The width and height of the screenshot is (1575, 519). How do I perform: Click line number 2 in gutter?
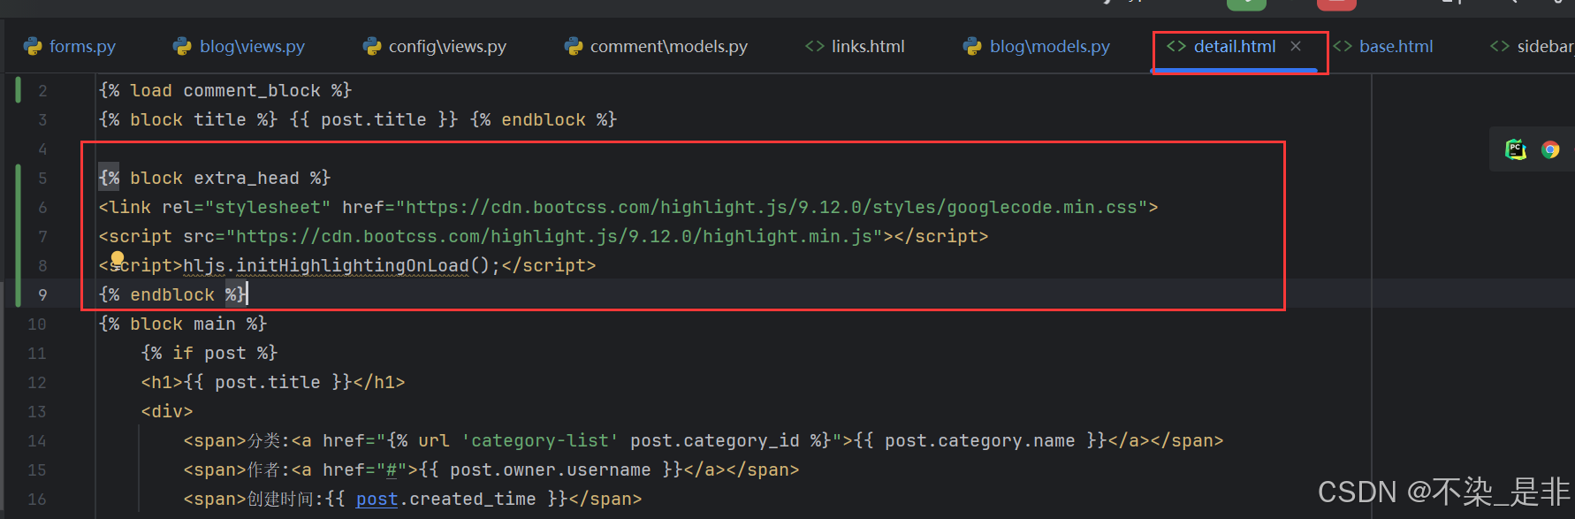click(42, 91)
